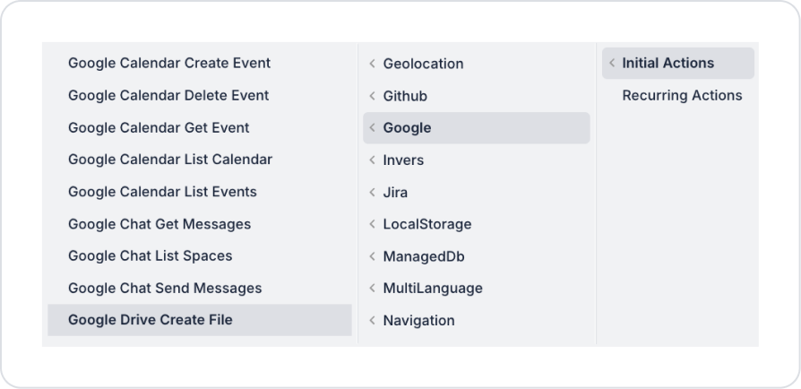
Task: Pick Google Calendar Get Event action
Action: (200, 127)
